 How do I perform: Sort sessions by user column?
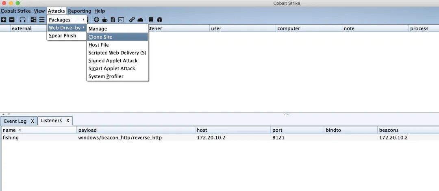pos(242,28)
